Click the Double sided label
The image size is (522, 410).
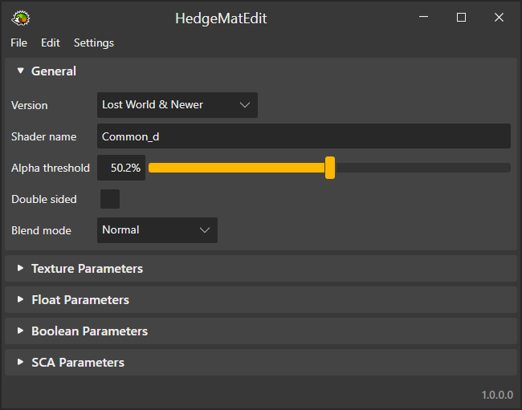(x=44, y=199)
